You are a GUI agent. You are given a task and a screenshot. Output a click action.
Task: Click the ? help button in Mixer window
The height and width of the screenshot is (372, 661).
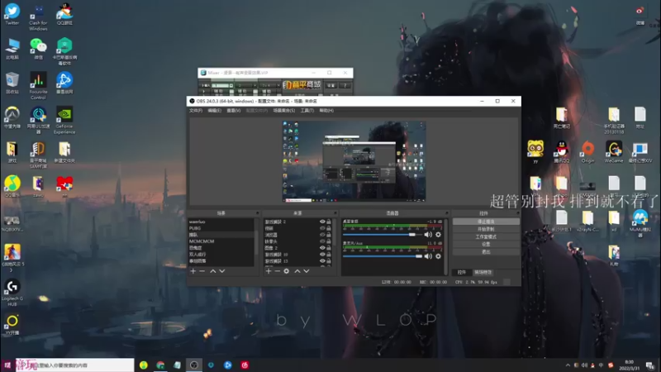pos(345,85)
